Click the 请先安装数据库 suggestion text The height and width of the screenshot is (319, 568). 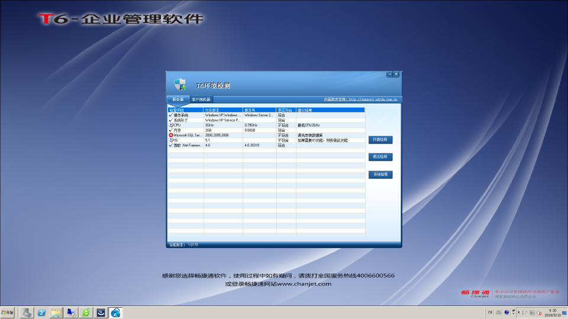pos(310,135)
